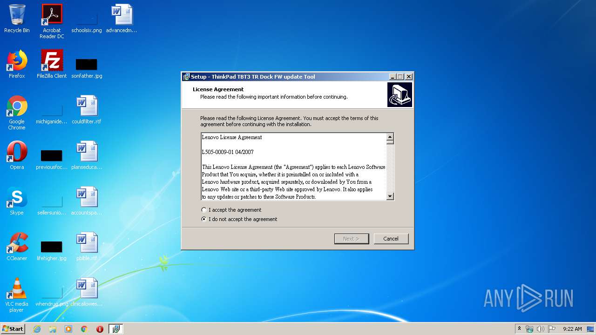Open Opera from the taskbar

(x=100, y=329)
